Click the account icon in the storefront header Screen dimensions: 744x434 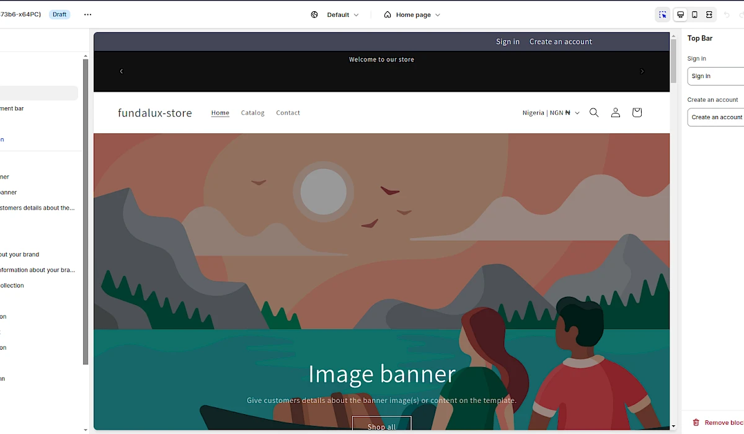(615, 112)
